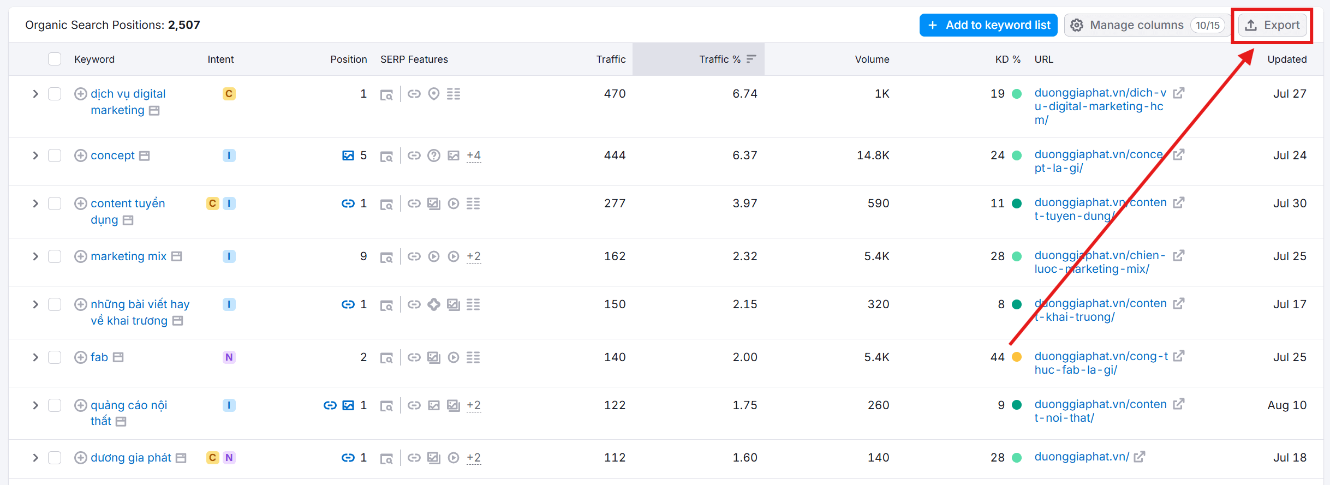Click the Export button
This screenshot has width=1330, height=485.
pos(1272,25)
